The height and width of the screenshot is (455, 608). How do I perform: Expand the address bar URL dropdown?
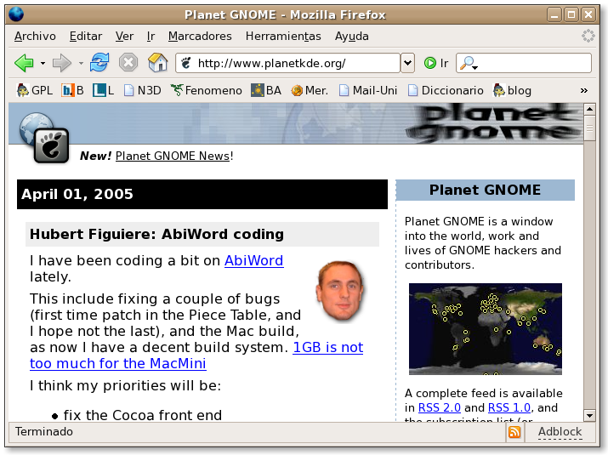407,63
